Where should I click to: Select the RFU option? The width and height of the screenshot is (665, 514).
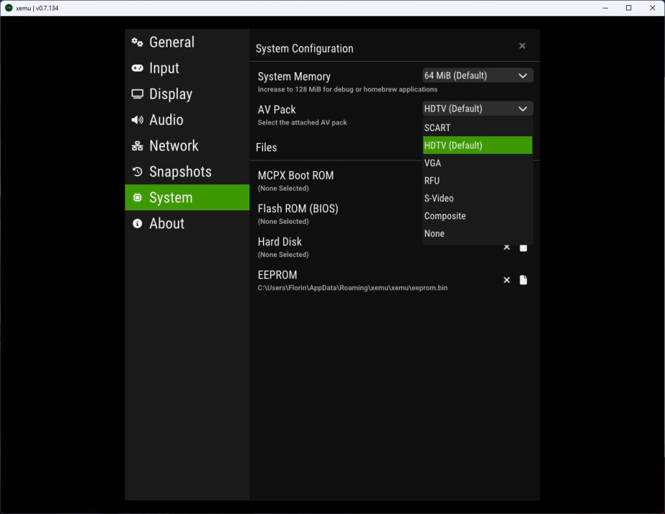[x=477, y=180]
